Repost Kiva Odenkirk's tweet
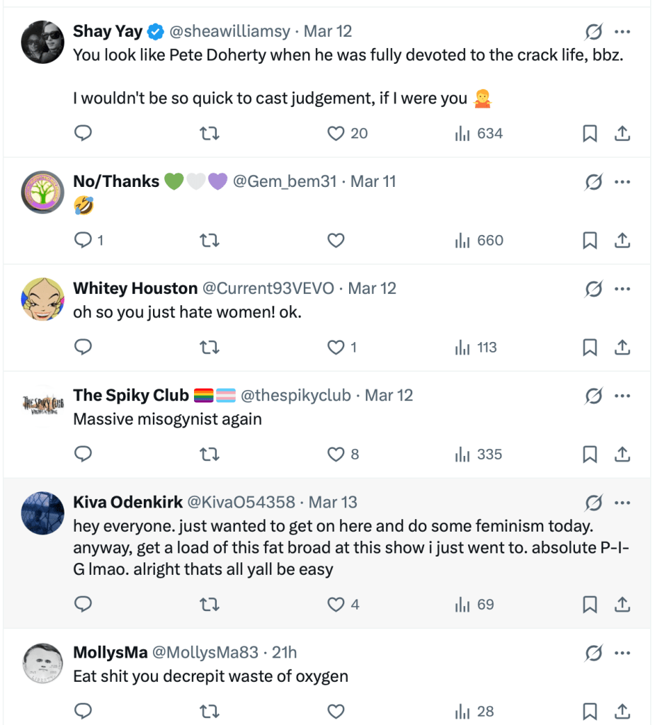655x725 pixels. [x=209, y=605]
